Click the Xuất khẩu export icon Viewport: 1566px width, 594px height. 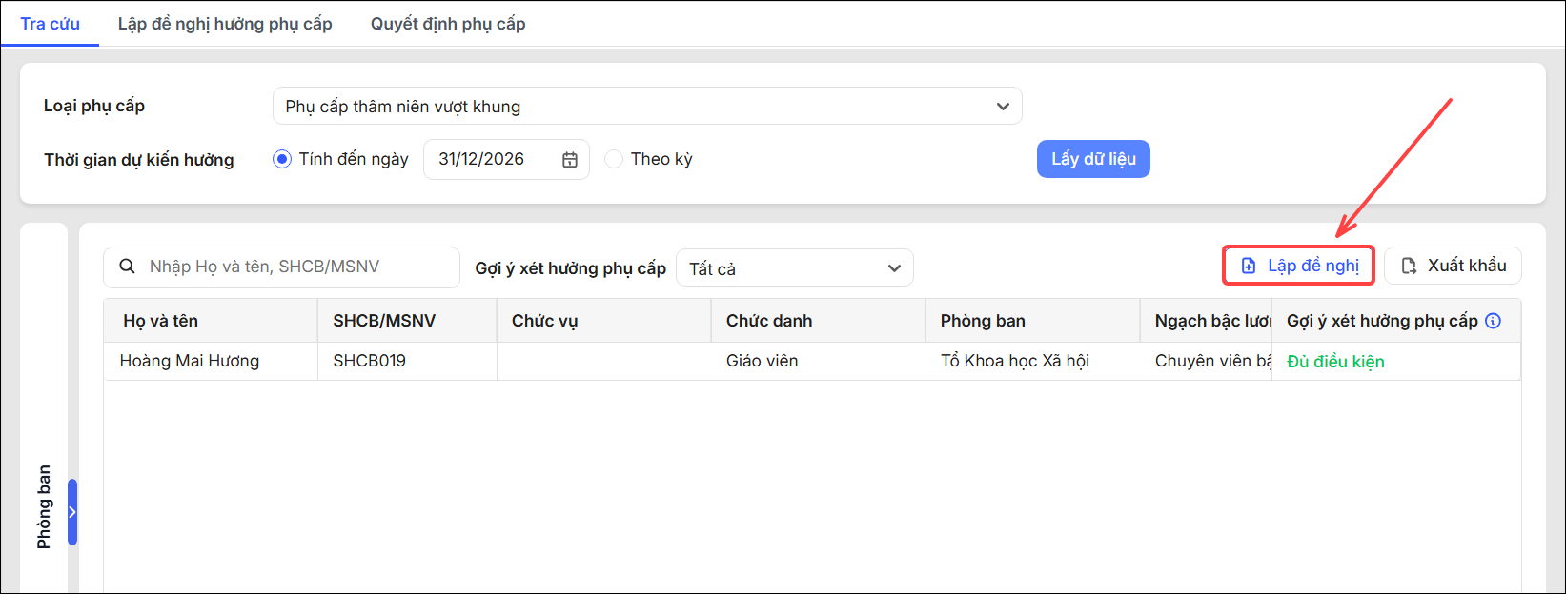[x=1409, y=267]
